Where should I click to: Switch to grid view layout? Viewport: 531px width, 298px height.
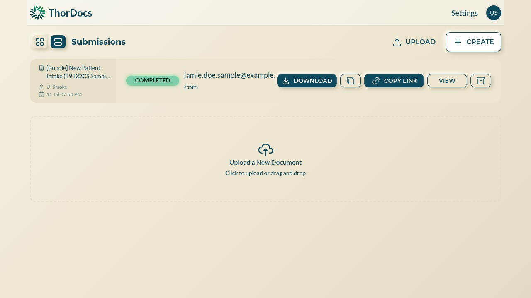point(40,42)
